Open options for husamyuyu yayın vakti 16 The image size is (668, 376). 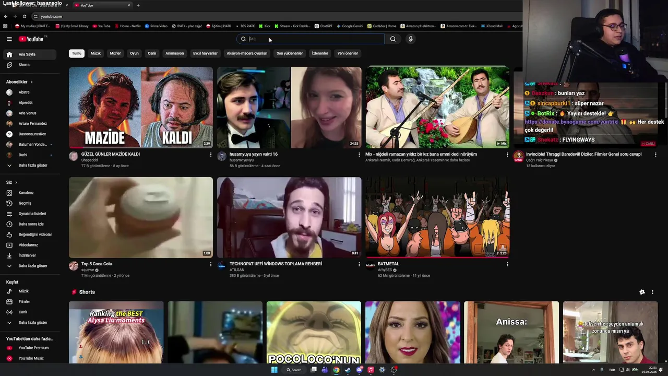point(359,155)
